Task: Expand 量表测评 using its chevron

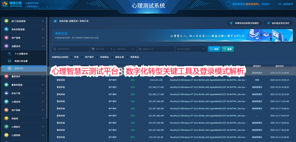Action: point(43,77)
